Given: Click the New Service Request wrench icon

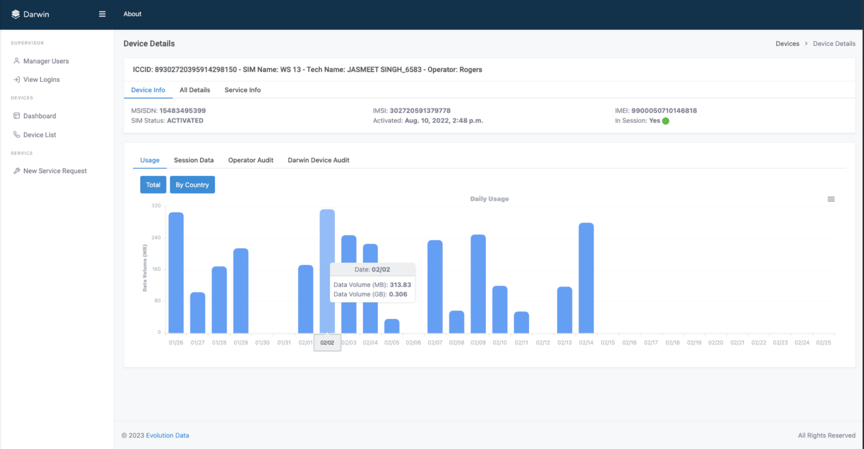Looking at the screenshot, I should click(16, 171).
